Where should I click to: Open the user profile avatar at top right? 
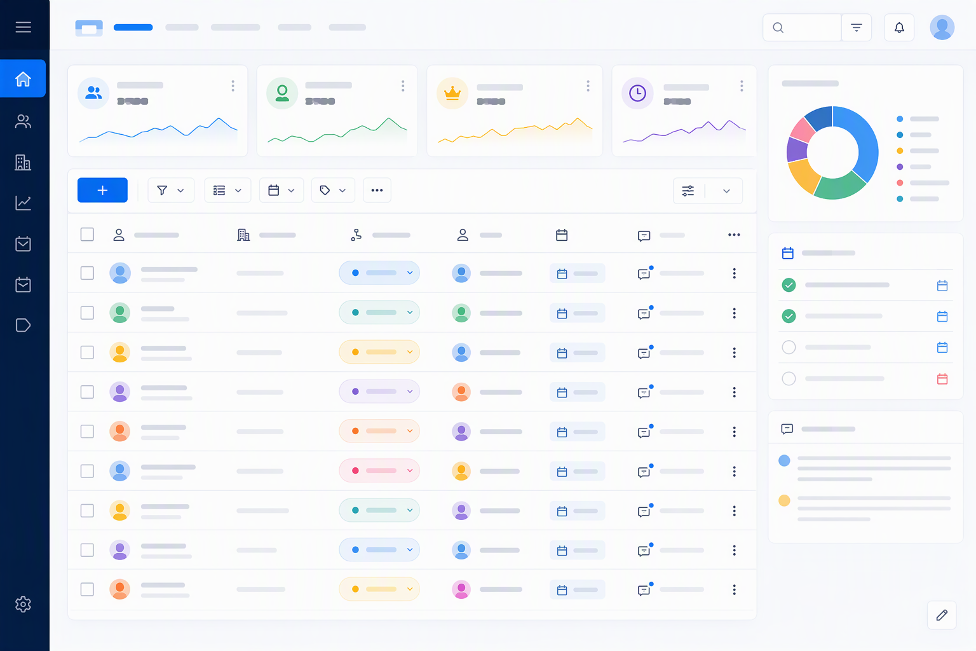pos(942,27)
